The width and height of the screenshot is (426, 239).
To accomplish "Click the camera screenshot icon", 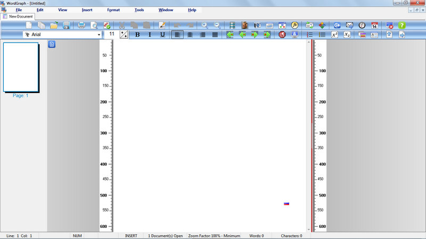I will (257, 25).
